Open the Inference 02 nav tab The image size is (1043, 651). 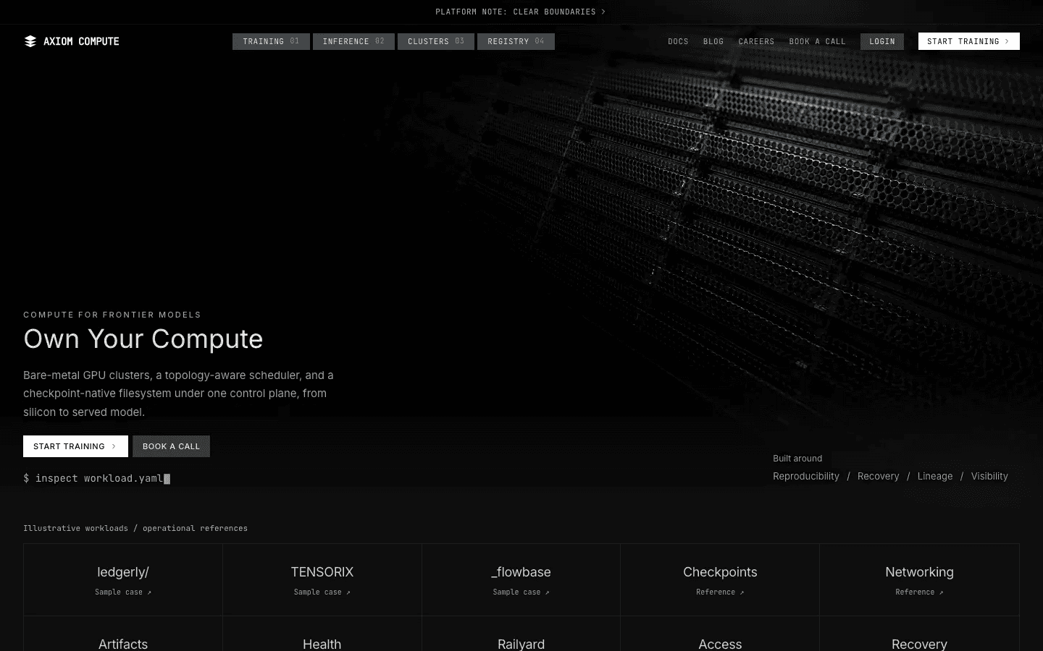353,41
